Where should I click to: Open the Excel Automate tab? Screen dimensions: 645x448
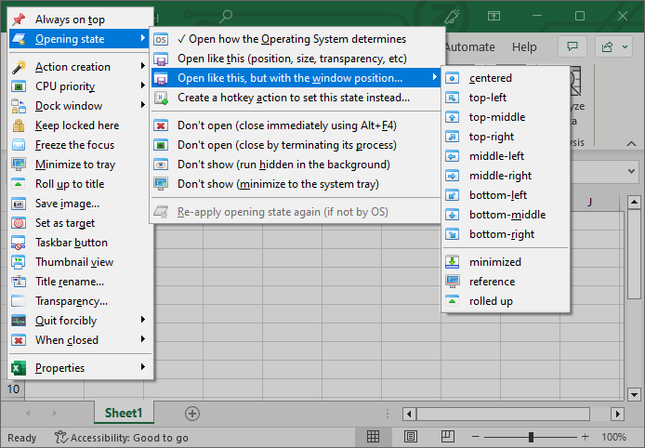(x=470, y=46)
